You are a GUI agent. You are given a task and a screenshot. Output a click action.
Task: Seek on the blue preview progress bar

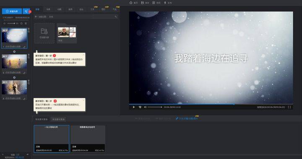pos(211,104)
